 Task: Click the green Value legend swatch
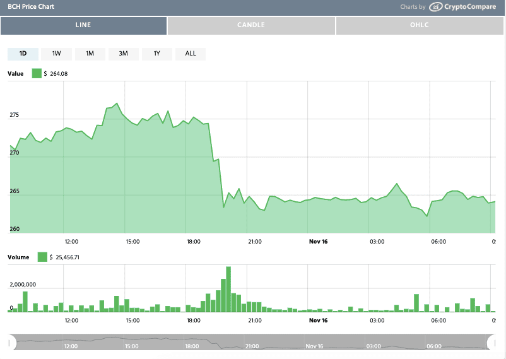coord(37,74)
